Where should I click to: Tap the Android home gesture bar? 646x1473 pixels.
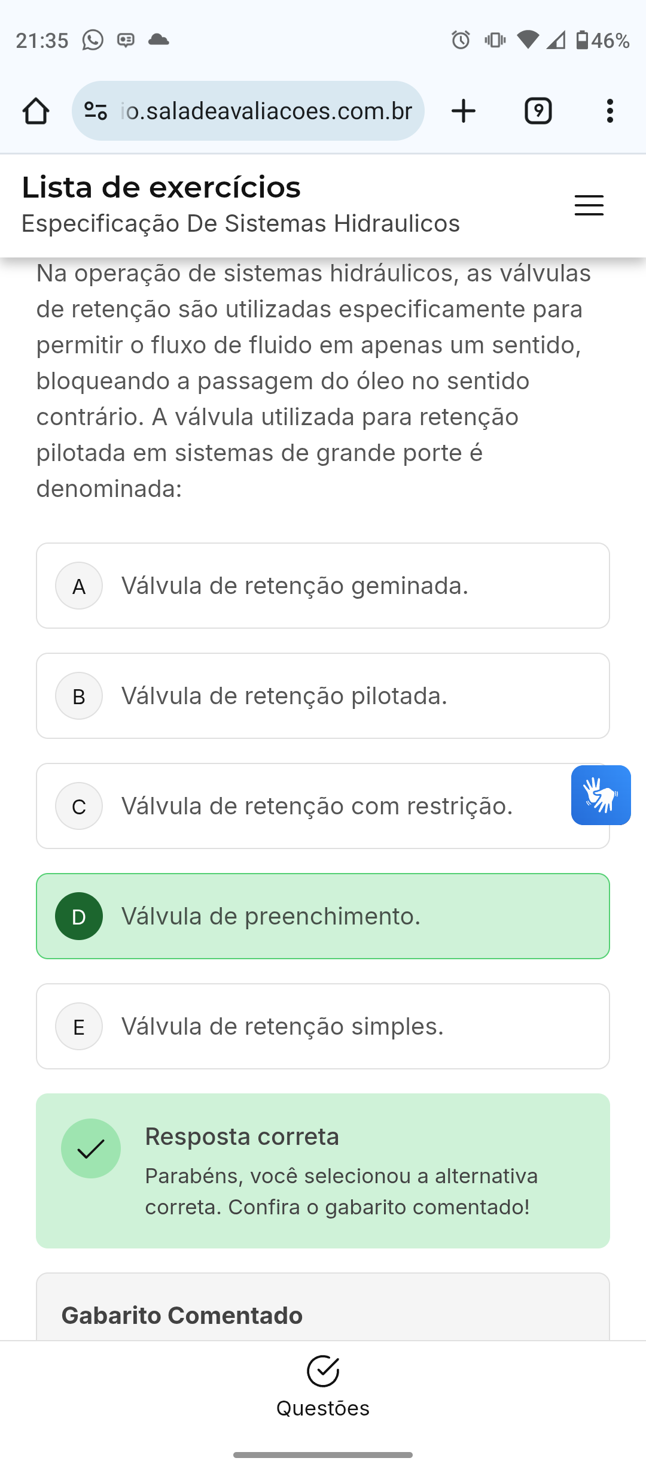point(323,1455)
